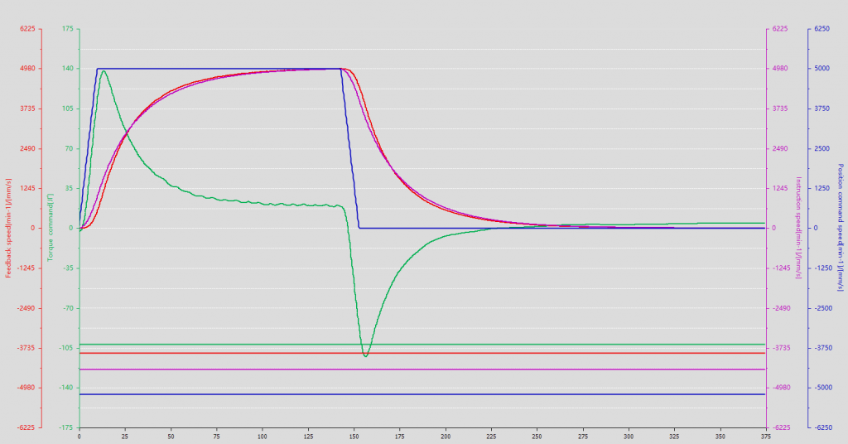848x444 pixels.
Task: Click the blue -6250 tick label on the right axis
Action: [x=823, y=427]
